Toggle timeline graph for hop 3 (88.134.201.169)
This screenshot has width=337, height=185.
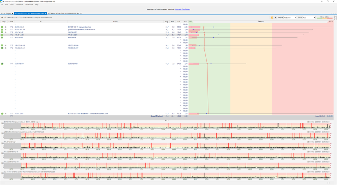click(5, 30)
